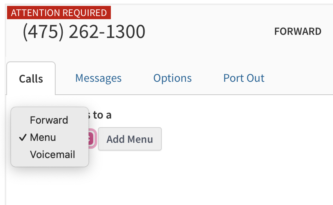Viewport: 333px width, 205px height.
Task: Pick Voicemail from the open dropdown
Action: click(x=52, y=155)
